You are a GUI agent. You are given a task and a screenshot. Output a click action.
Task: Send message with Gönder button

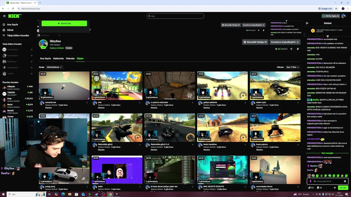click(x=343, y=188)
